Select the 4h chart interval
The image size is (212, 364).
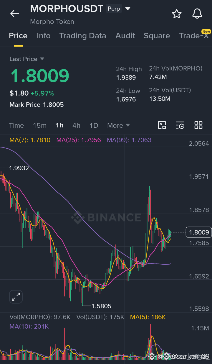pos(76,125)
